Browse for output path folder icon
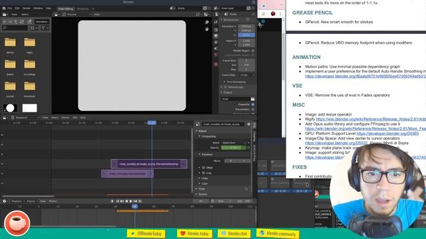The height and width of the screenshot is (239, 426). pos(253,99)
